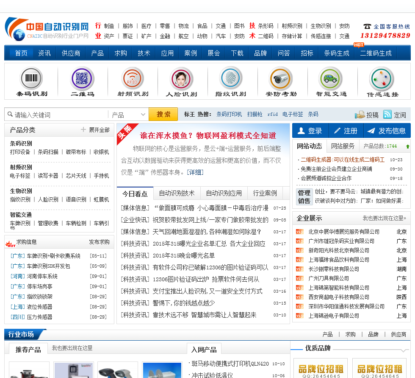
Task: Click the 搜索 button
Action: coord(163,114)
